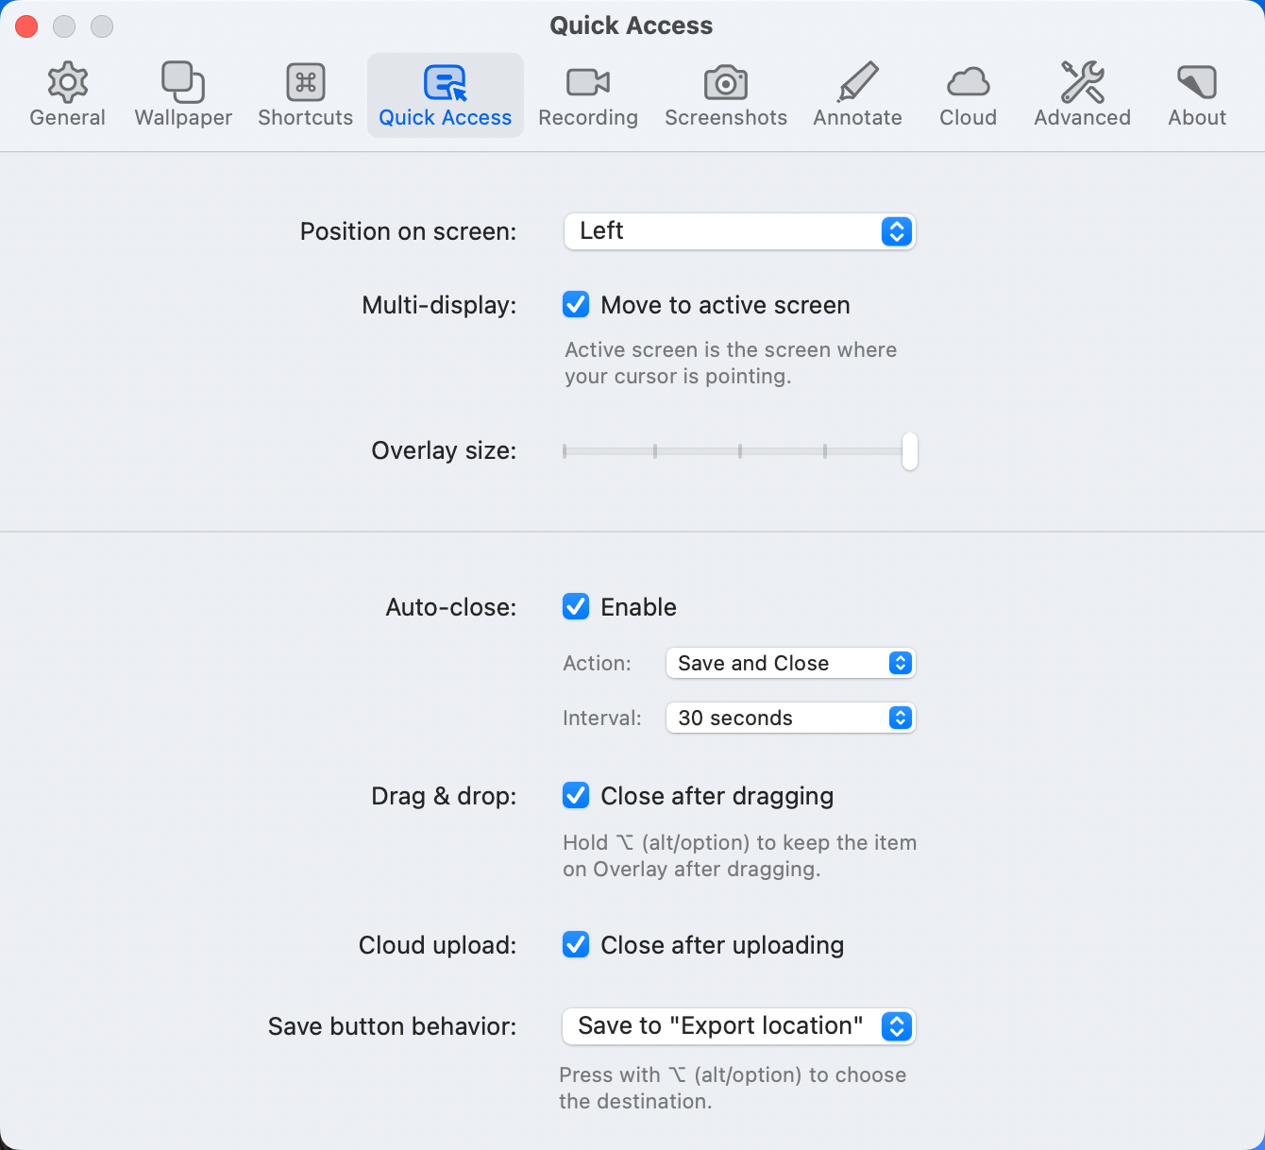Open Advanced tools wrench icon
Screen dimensions: 1265x1150
click(1082, 83)
